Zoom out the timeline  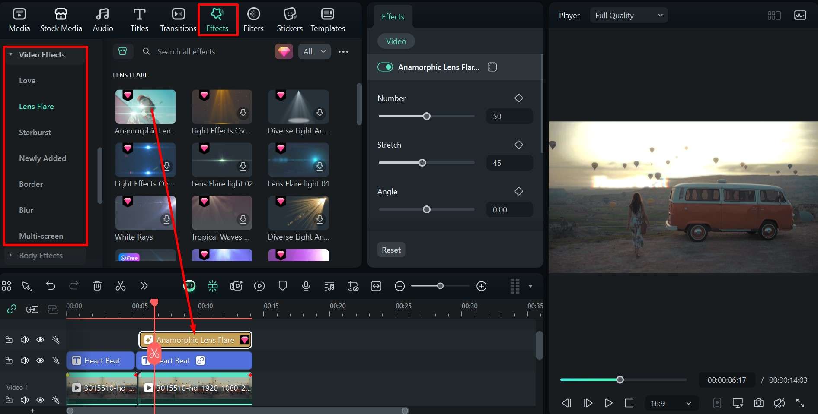tap(400, 286)
